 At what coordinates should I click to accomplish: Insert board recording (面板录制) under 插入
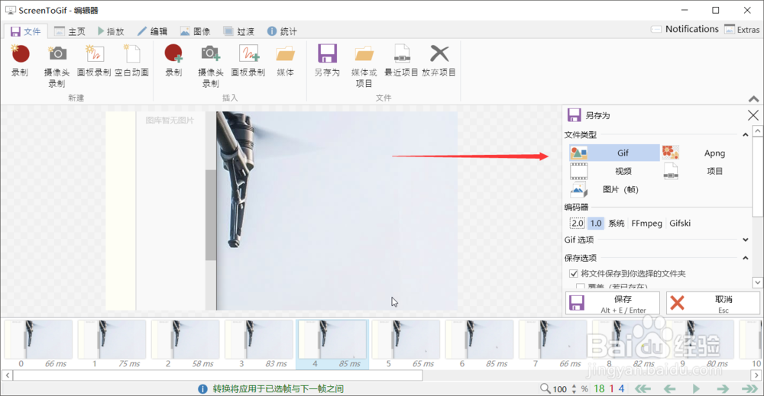248,60
